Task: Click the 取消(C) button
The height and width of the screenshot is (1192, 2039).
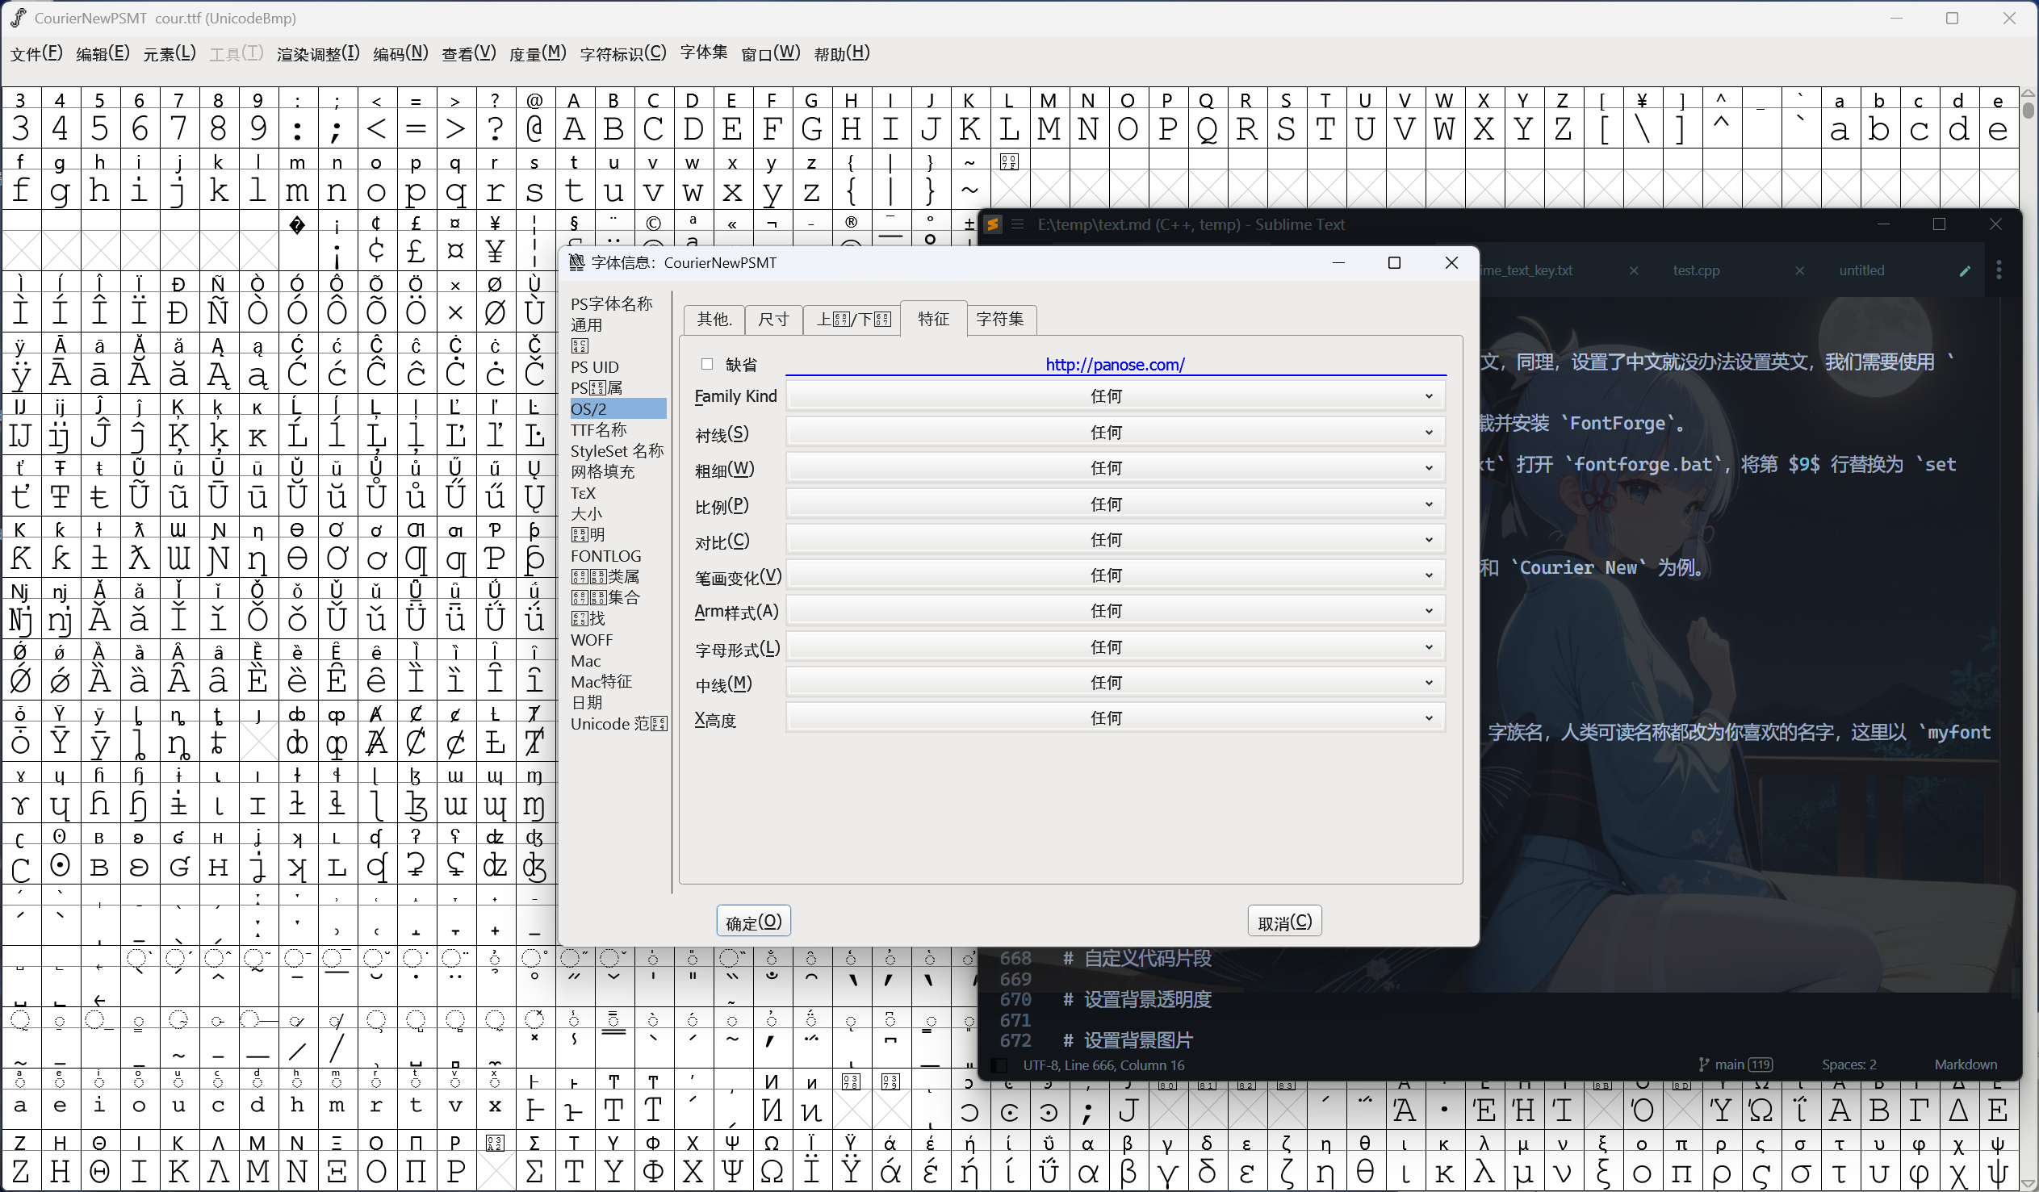Action: 1284,922
